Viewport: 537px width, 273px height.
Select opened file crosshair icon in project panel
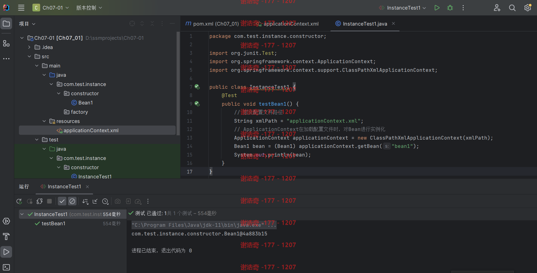[132, 23]
